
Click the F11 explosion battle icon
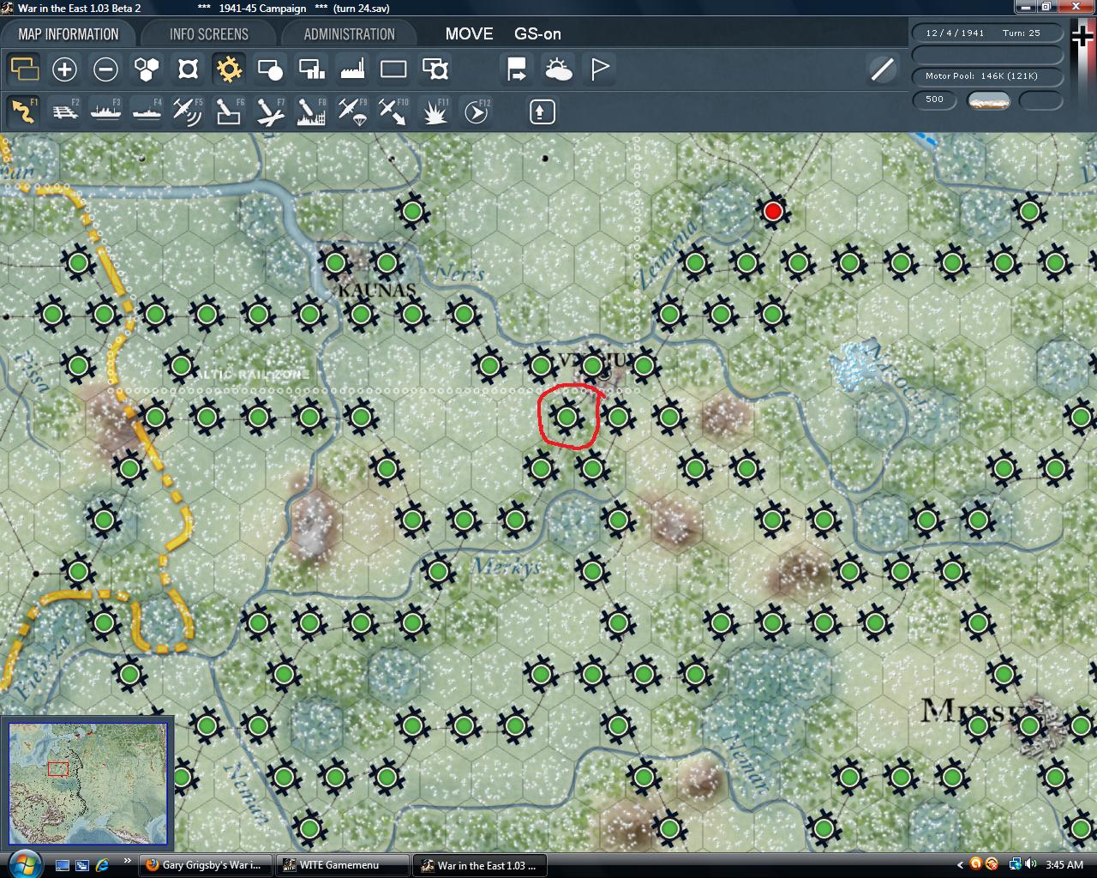click(x=435, y=111)
